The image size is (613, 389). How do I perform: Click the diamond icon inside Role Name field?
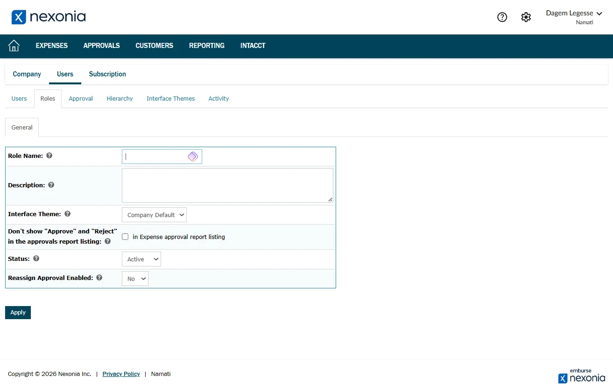click(193, 157)
